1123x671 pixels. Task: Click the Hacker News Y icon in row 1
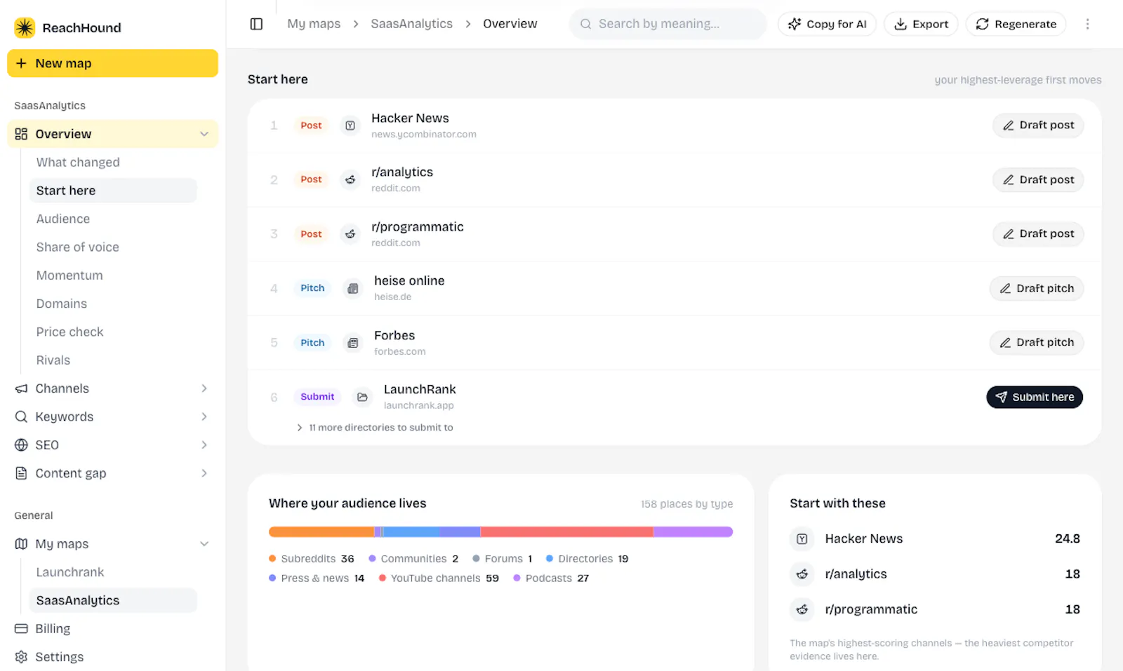(x=350, y=126)
